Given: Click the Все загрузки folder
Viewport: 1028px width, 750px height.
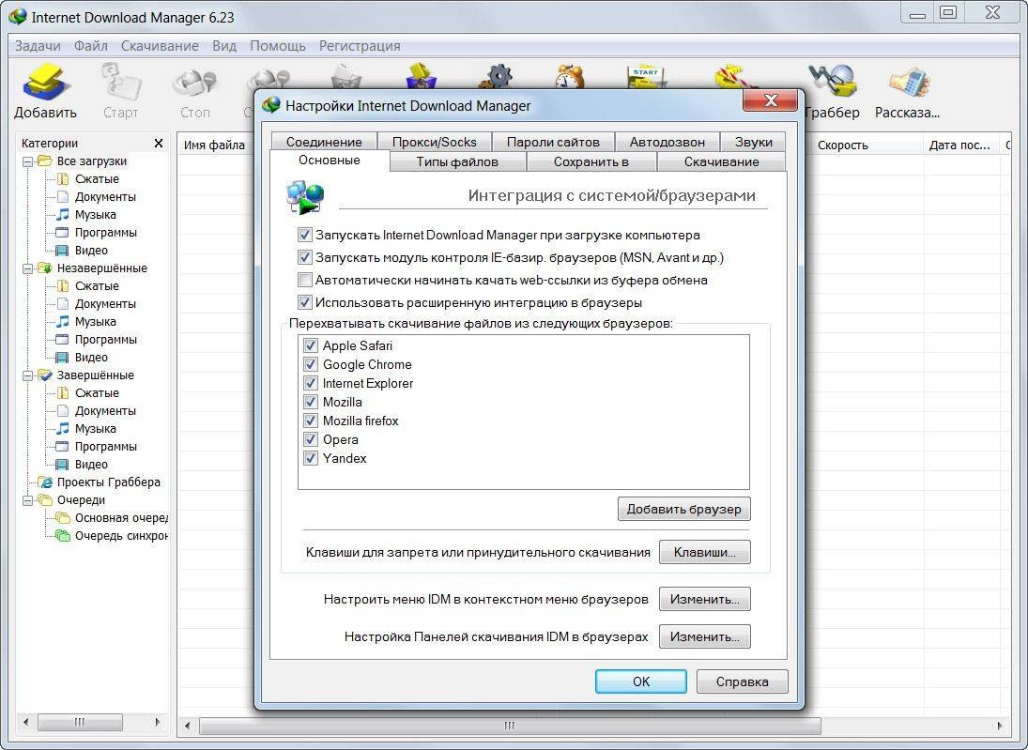Looking at the screenshot, I should 91,161.
